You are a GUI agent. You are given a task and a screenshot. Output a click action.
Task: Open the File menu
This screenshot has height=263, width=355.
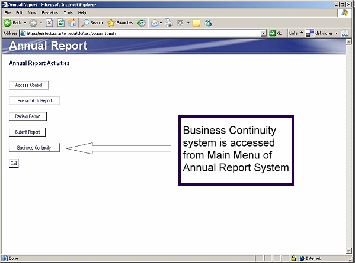(x=8, y=13)
